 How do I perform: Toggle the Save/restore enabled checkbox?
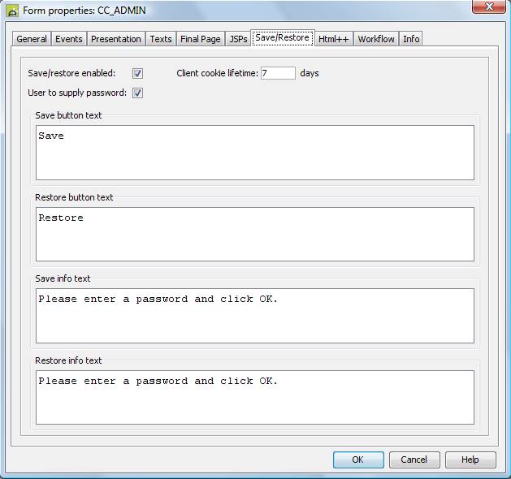pyautogui.click(x=138, y=73)
